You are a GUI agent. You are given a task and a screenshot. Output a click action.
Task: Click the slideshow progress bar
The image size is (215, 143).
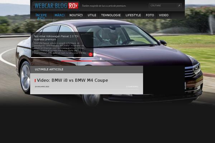point(107,61)
